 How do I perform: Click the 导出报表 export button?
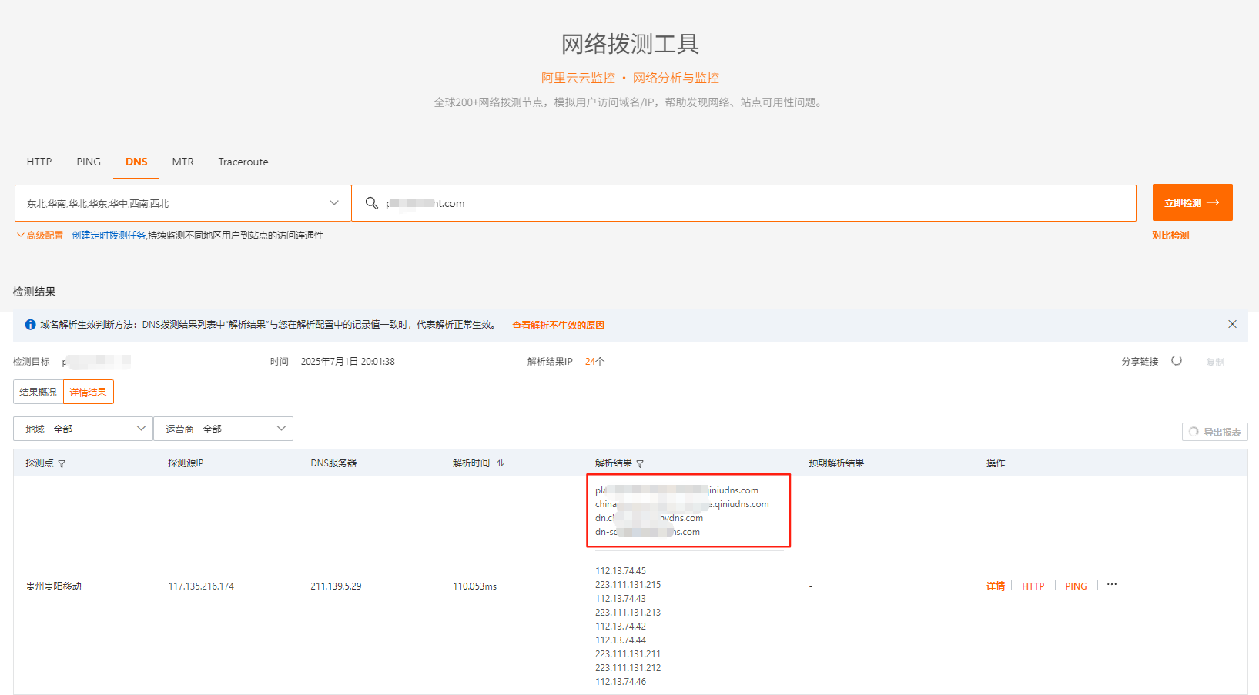pyautogui.click(x=1214, y=432)
